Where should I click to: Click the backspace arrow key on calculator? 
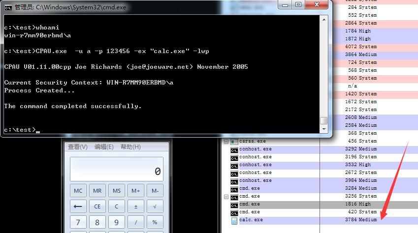point(78,206)
